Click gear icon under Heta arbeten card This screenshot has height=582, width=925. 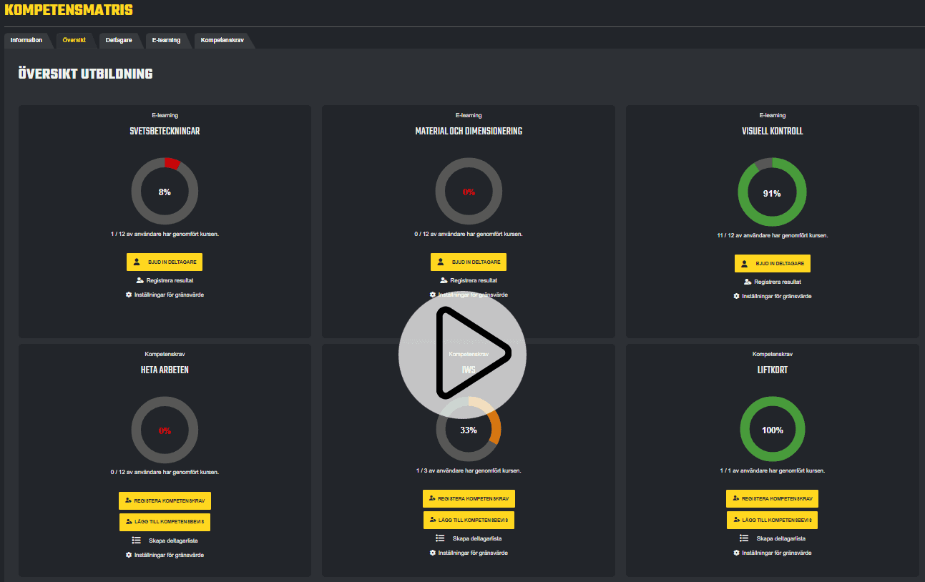pos(129,555)
